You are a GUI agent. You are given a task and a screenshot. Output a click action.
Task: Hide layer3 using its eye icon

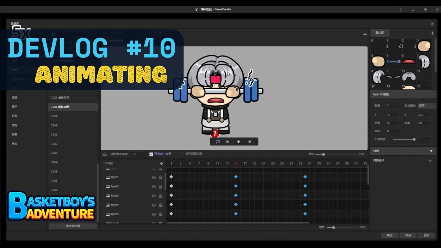[154, 196]
